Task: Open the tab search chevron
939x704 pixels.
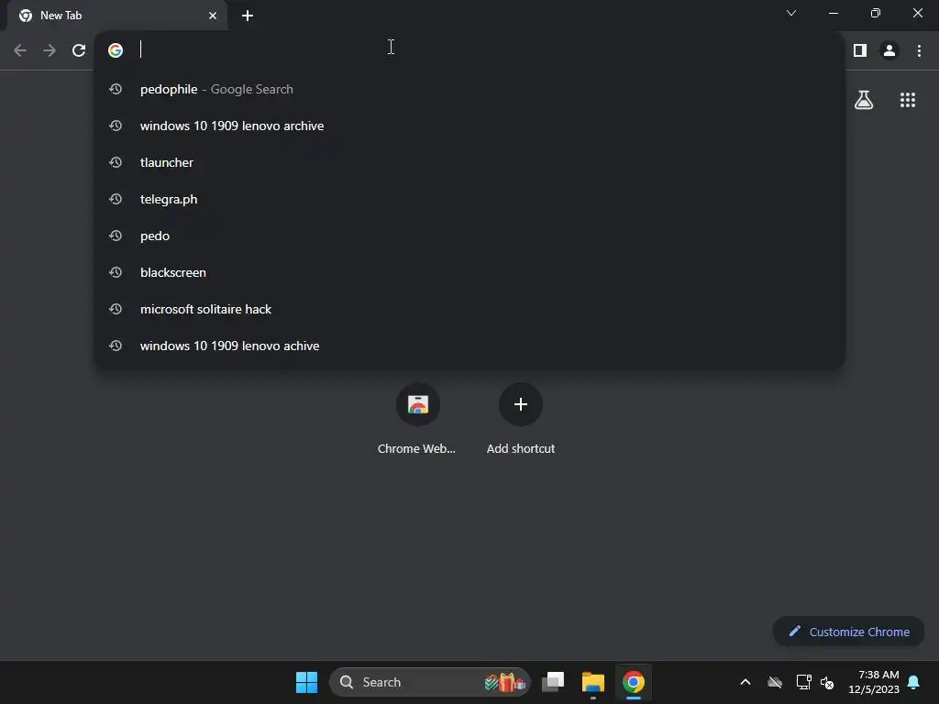Action: (791, 13)
